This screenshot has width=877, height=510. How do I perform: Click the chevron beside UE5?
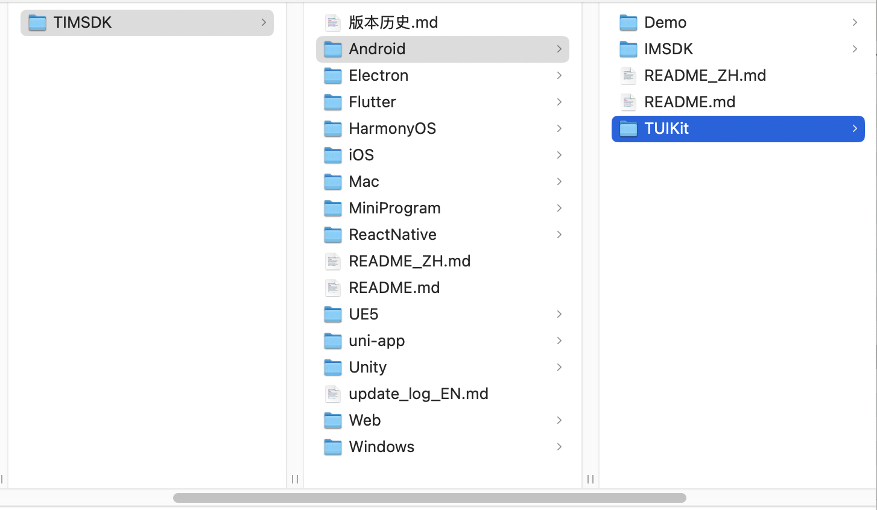(x=559, y=314)
